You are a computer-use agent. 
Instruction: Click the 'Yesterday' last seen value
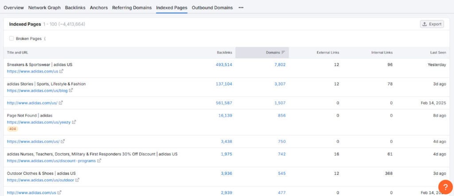[x=437, y=65]
